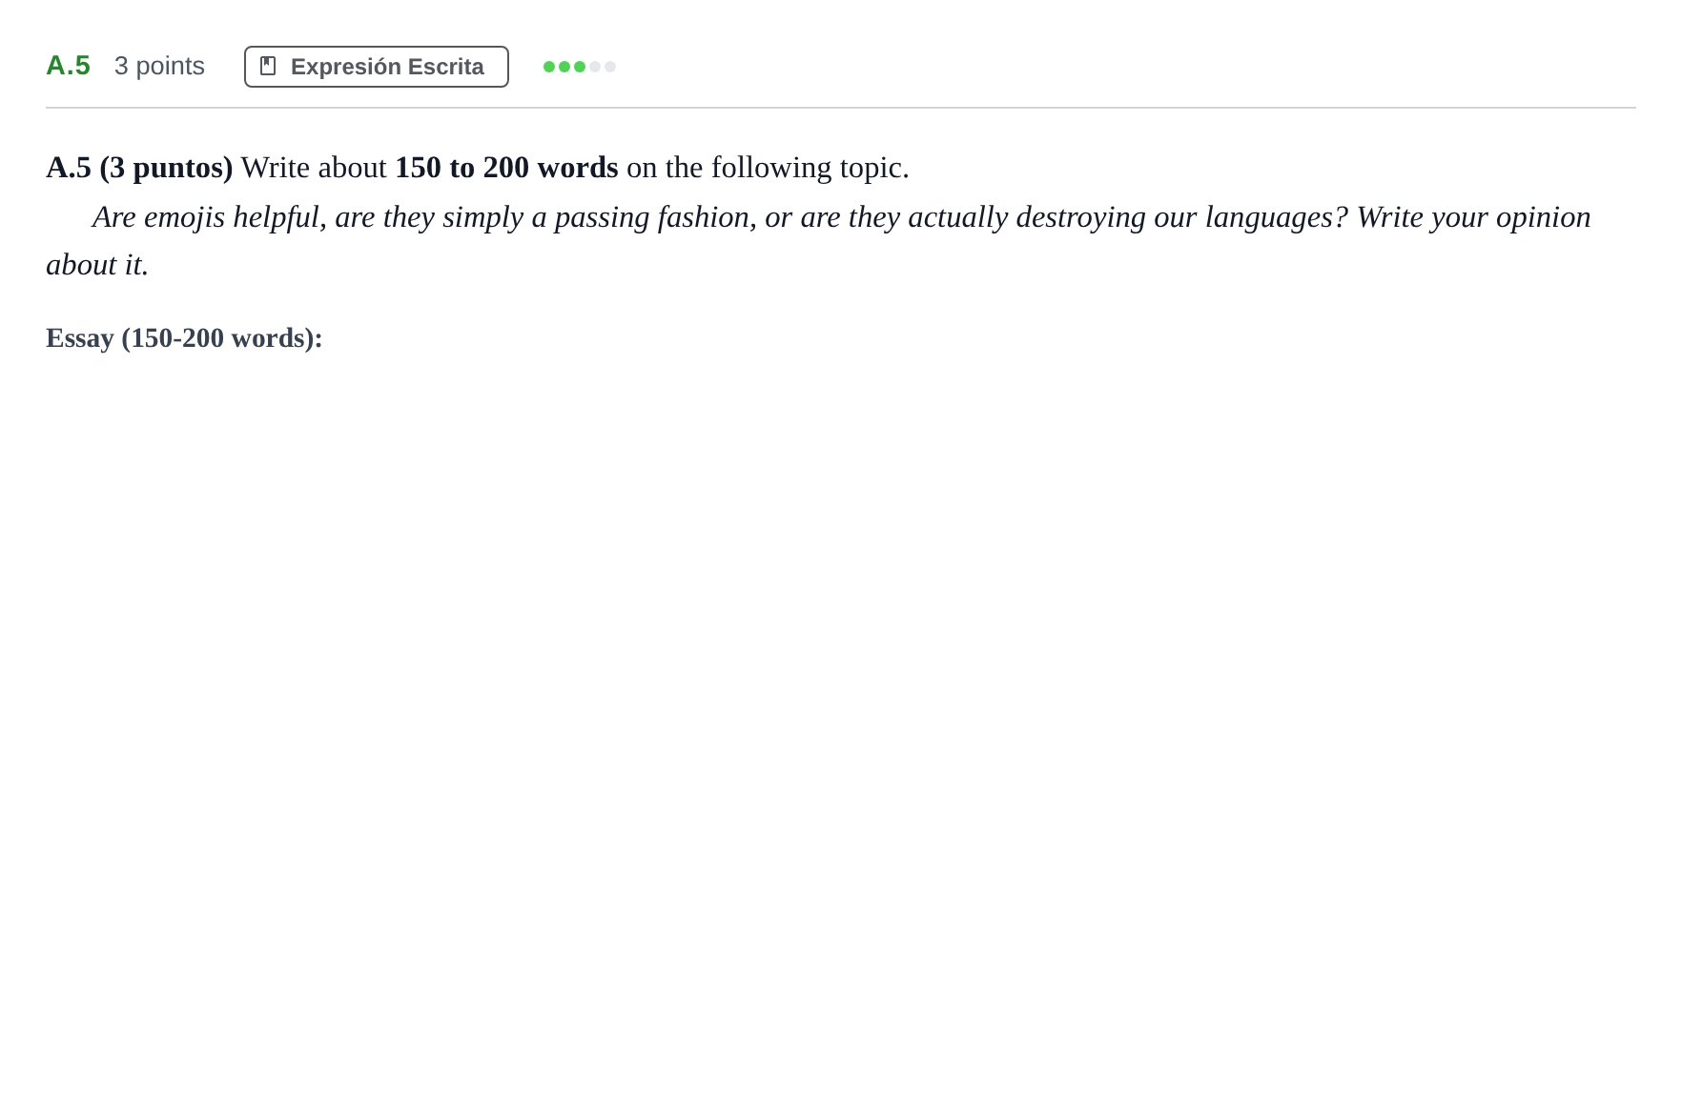
Task: Click the Essay (150-200 words) label
Action: click(x=184, y=338)
